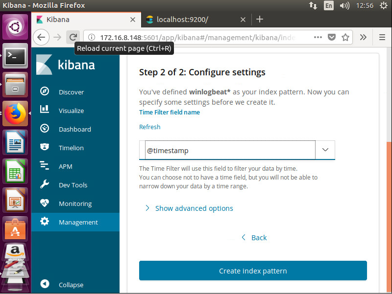Image resolution: width=392 pixels, height=294 pixels.
Task: Open Monitoring heartbeat icon
Action: [45, 203]
